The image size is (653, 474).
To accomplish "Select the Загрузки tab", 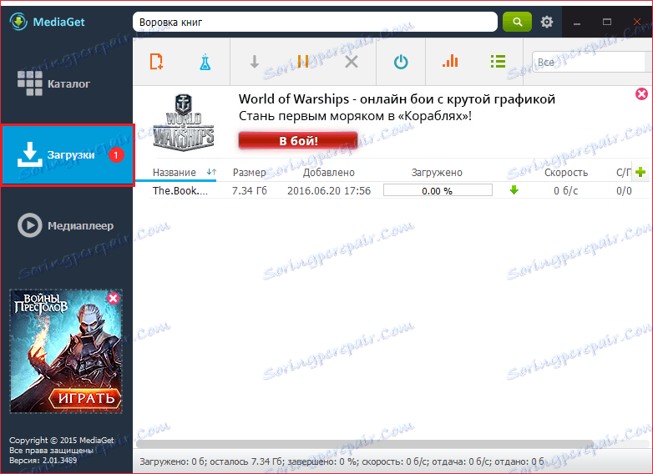I will (x=68, y=155).
